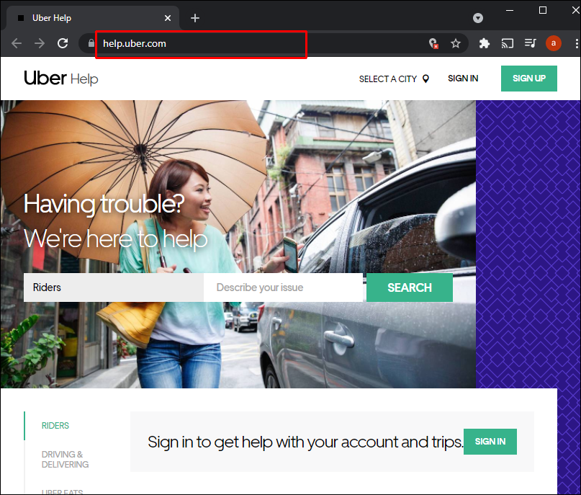This screenshot has width=581, height=495.
Task: Open SIGN IN link in the header
Action: point(463,79)
